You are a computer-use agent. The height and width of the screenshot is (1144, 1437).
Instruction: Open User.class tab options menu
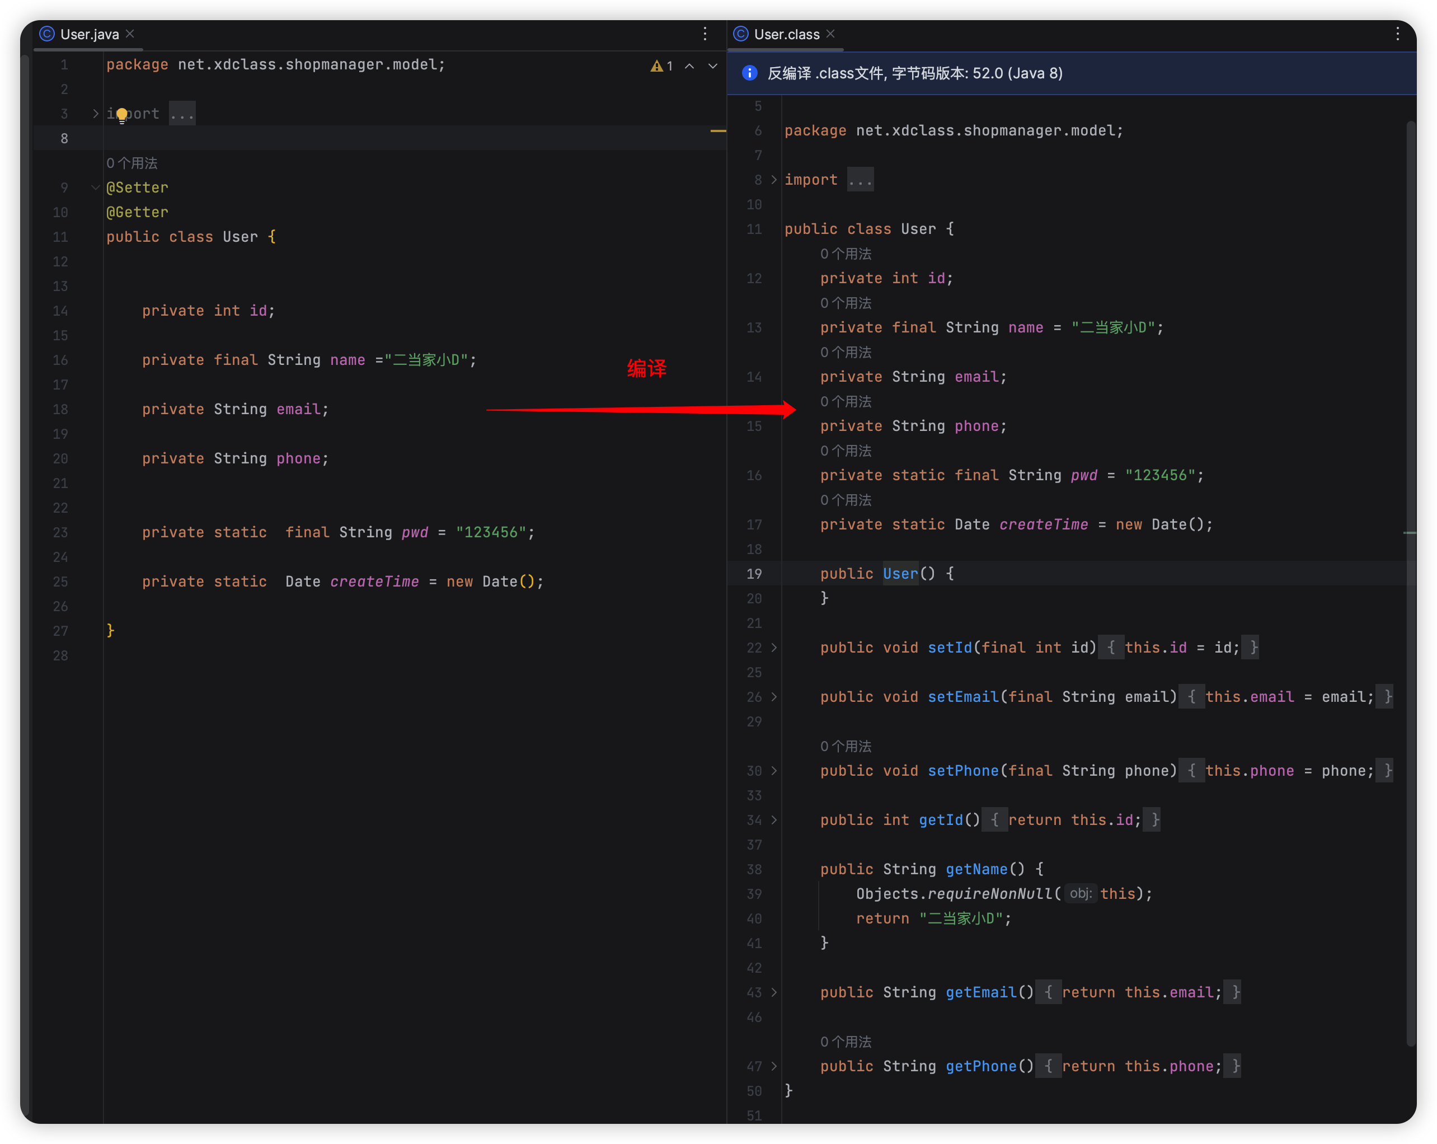pos(1397,34)
